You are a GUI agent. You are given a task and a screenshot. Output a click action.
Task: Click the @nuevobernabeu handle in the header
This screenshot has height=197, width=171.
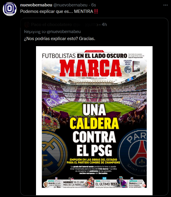[70, 5]
